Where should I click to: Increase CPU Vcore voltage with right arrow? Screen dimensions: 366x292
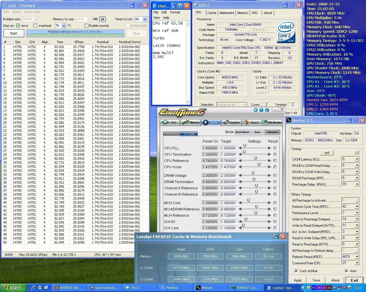click(x=269, y=167)
